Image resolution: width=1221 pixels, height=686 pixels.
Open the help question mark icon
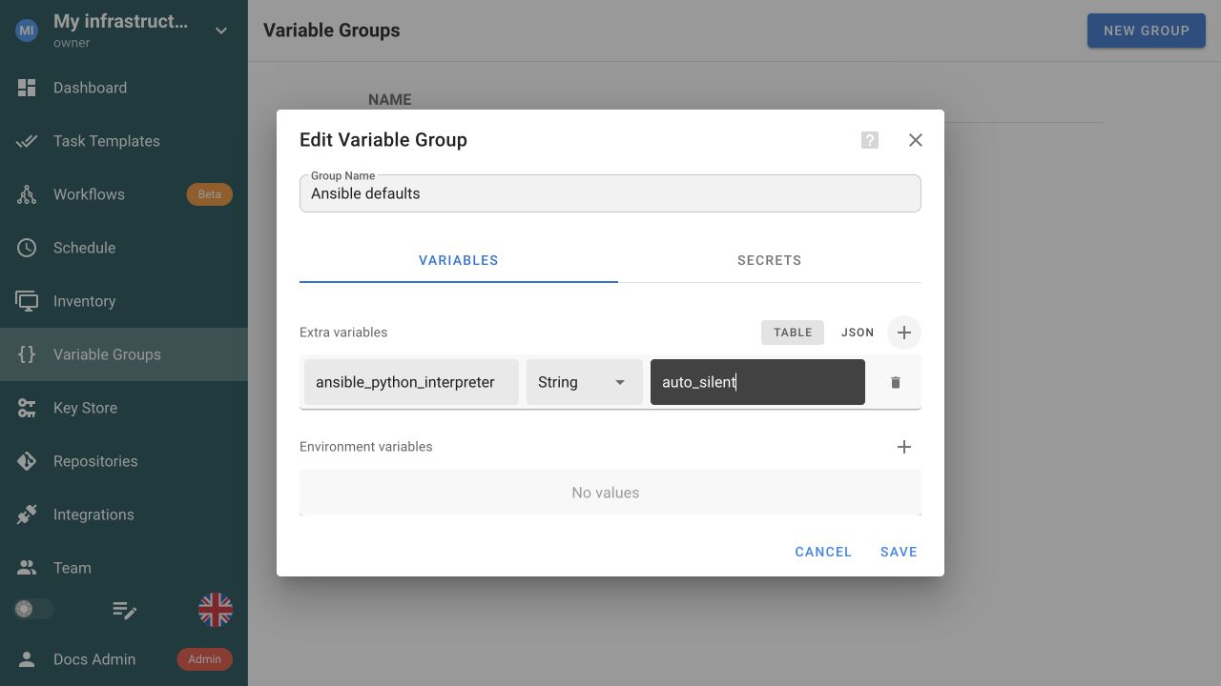click(x=870, y=140)
